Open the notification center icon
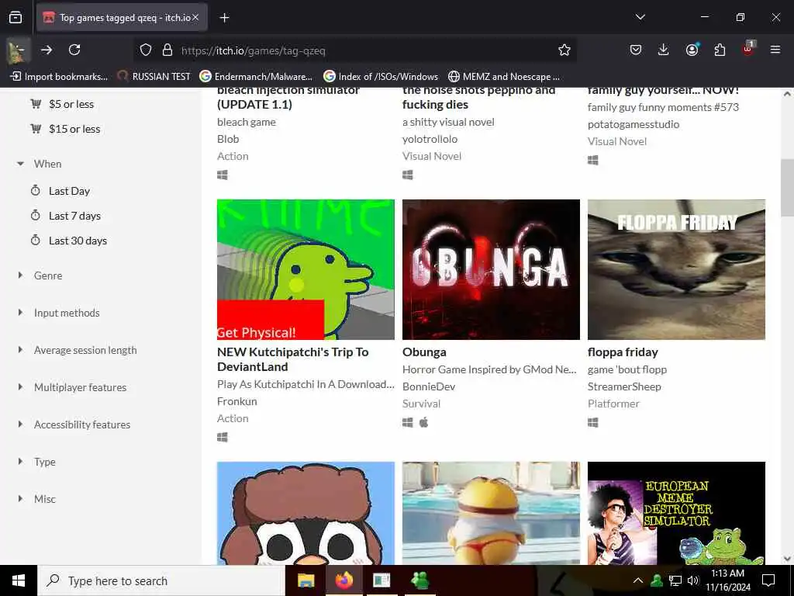This screenshot has width=794, height=596. pos(768,580)
